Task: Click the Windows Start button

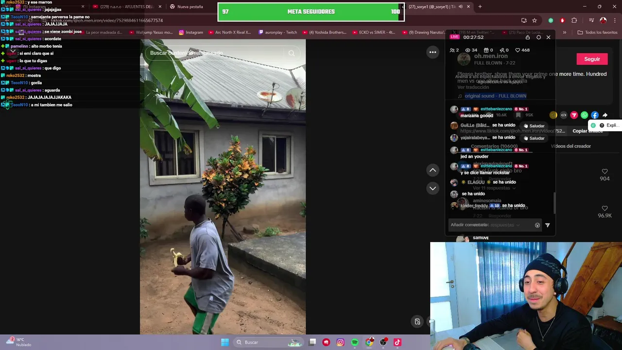Action: click(225, 342)
